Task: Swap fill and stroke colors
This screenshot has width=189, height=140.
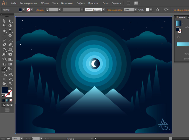Action: click(11, 88)
